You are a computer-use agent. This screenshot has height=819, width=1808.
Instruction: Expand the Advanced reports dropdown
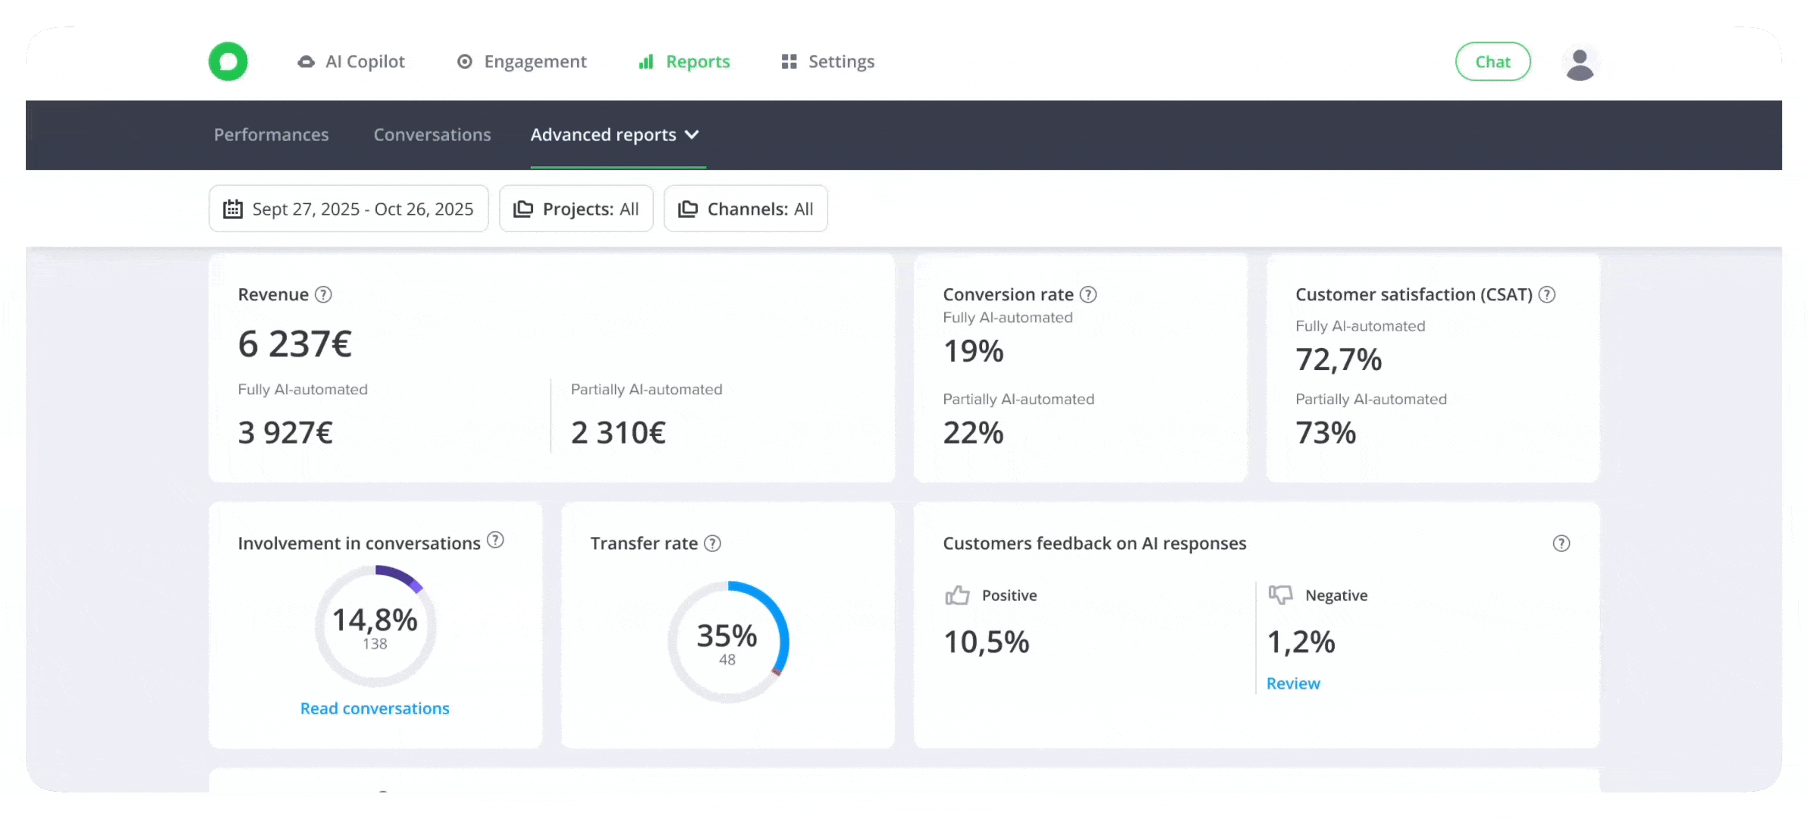692,135
